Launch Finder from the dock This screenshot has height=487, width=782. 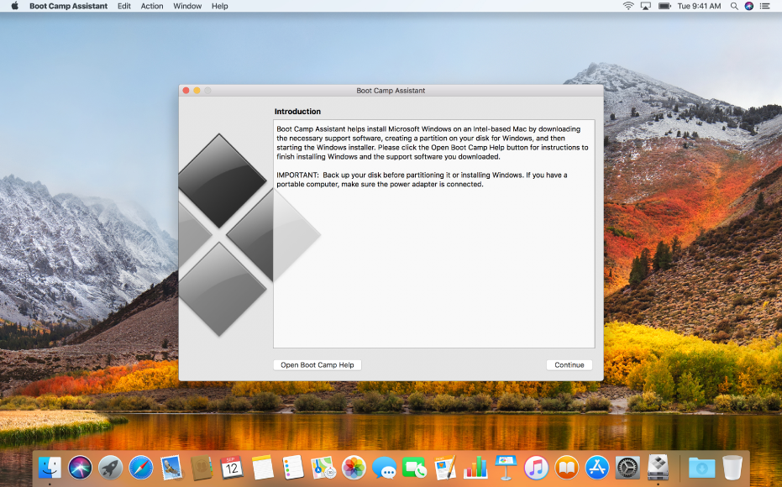[50, 468]
